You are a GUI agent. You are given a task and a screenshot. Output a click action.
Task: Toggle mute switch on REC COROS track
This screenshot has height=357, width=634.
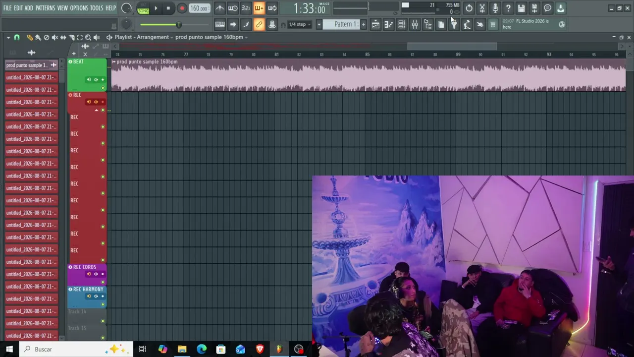point(103,283)
